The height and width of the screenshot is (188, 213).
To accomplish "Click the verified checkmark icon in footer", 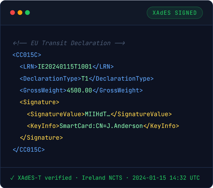I will click(12, 178).
